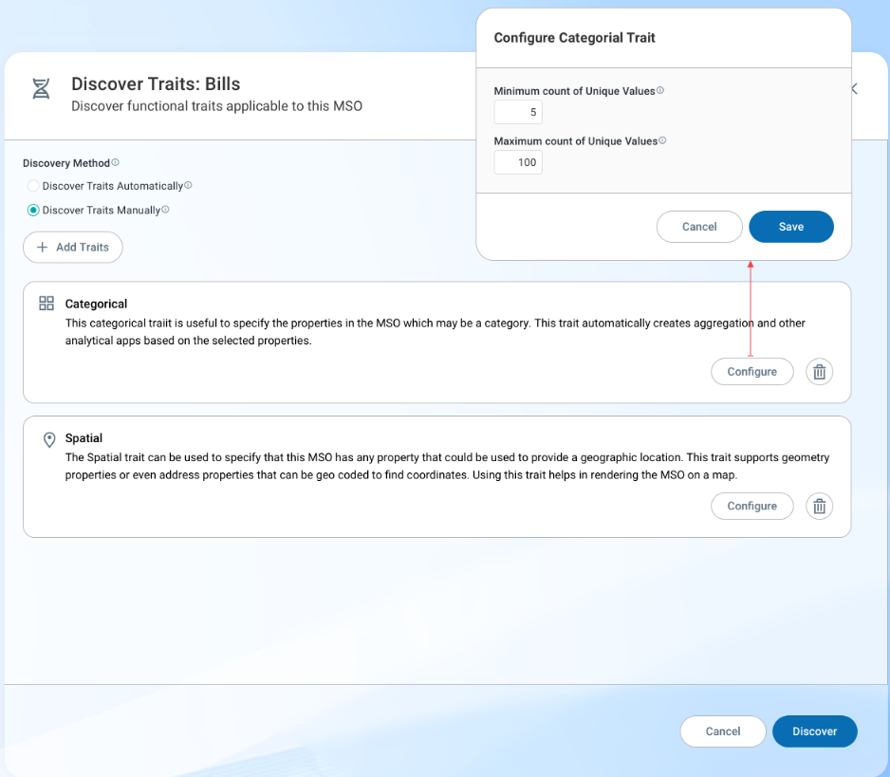Select Discover Traits Automatically radio button
890x777 pixels.
[33, 186]
